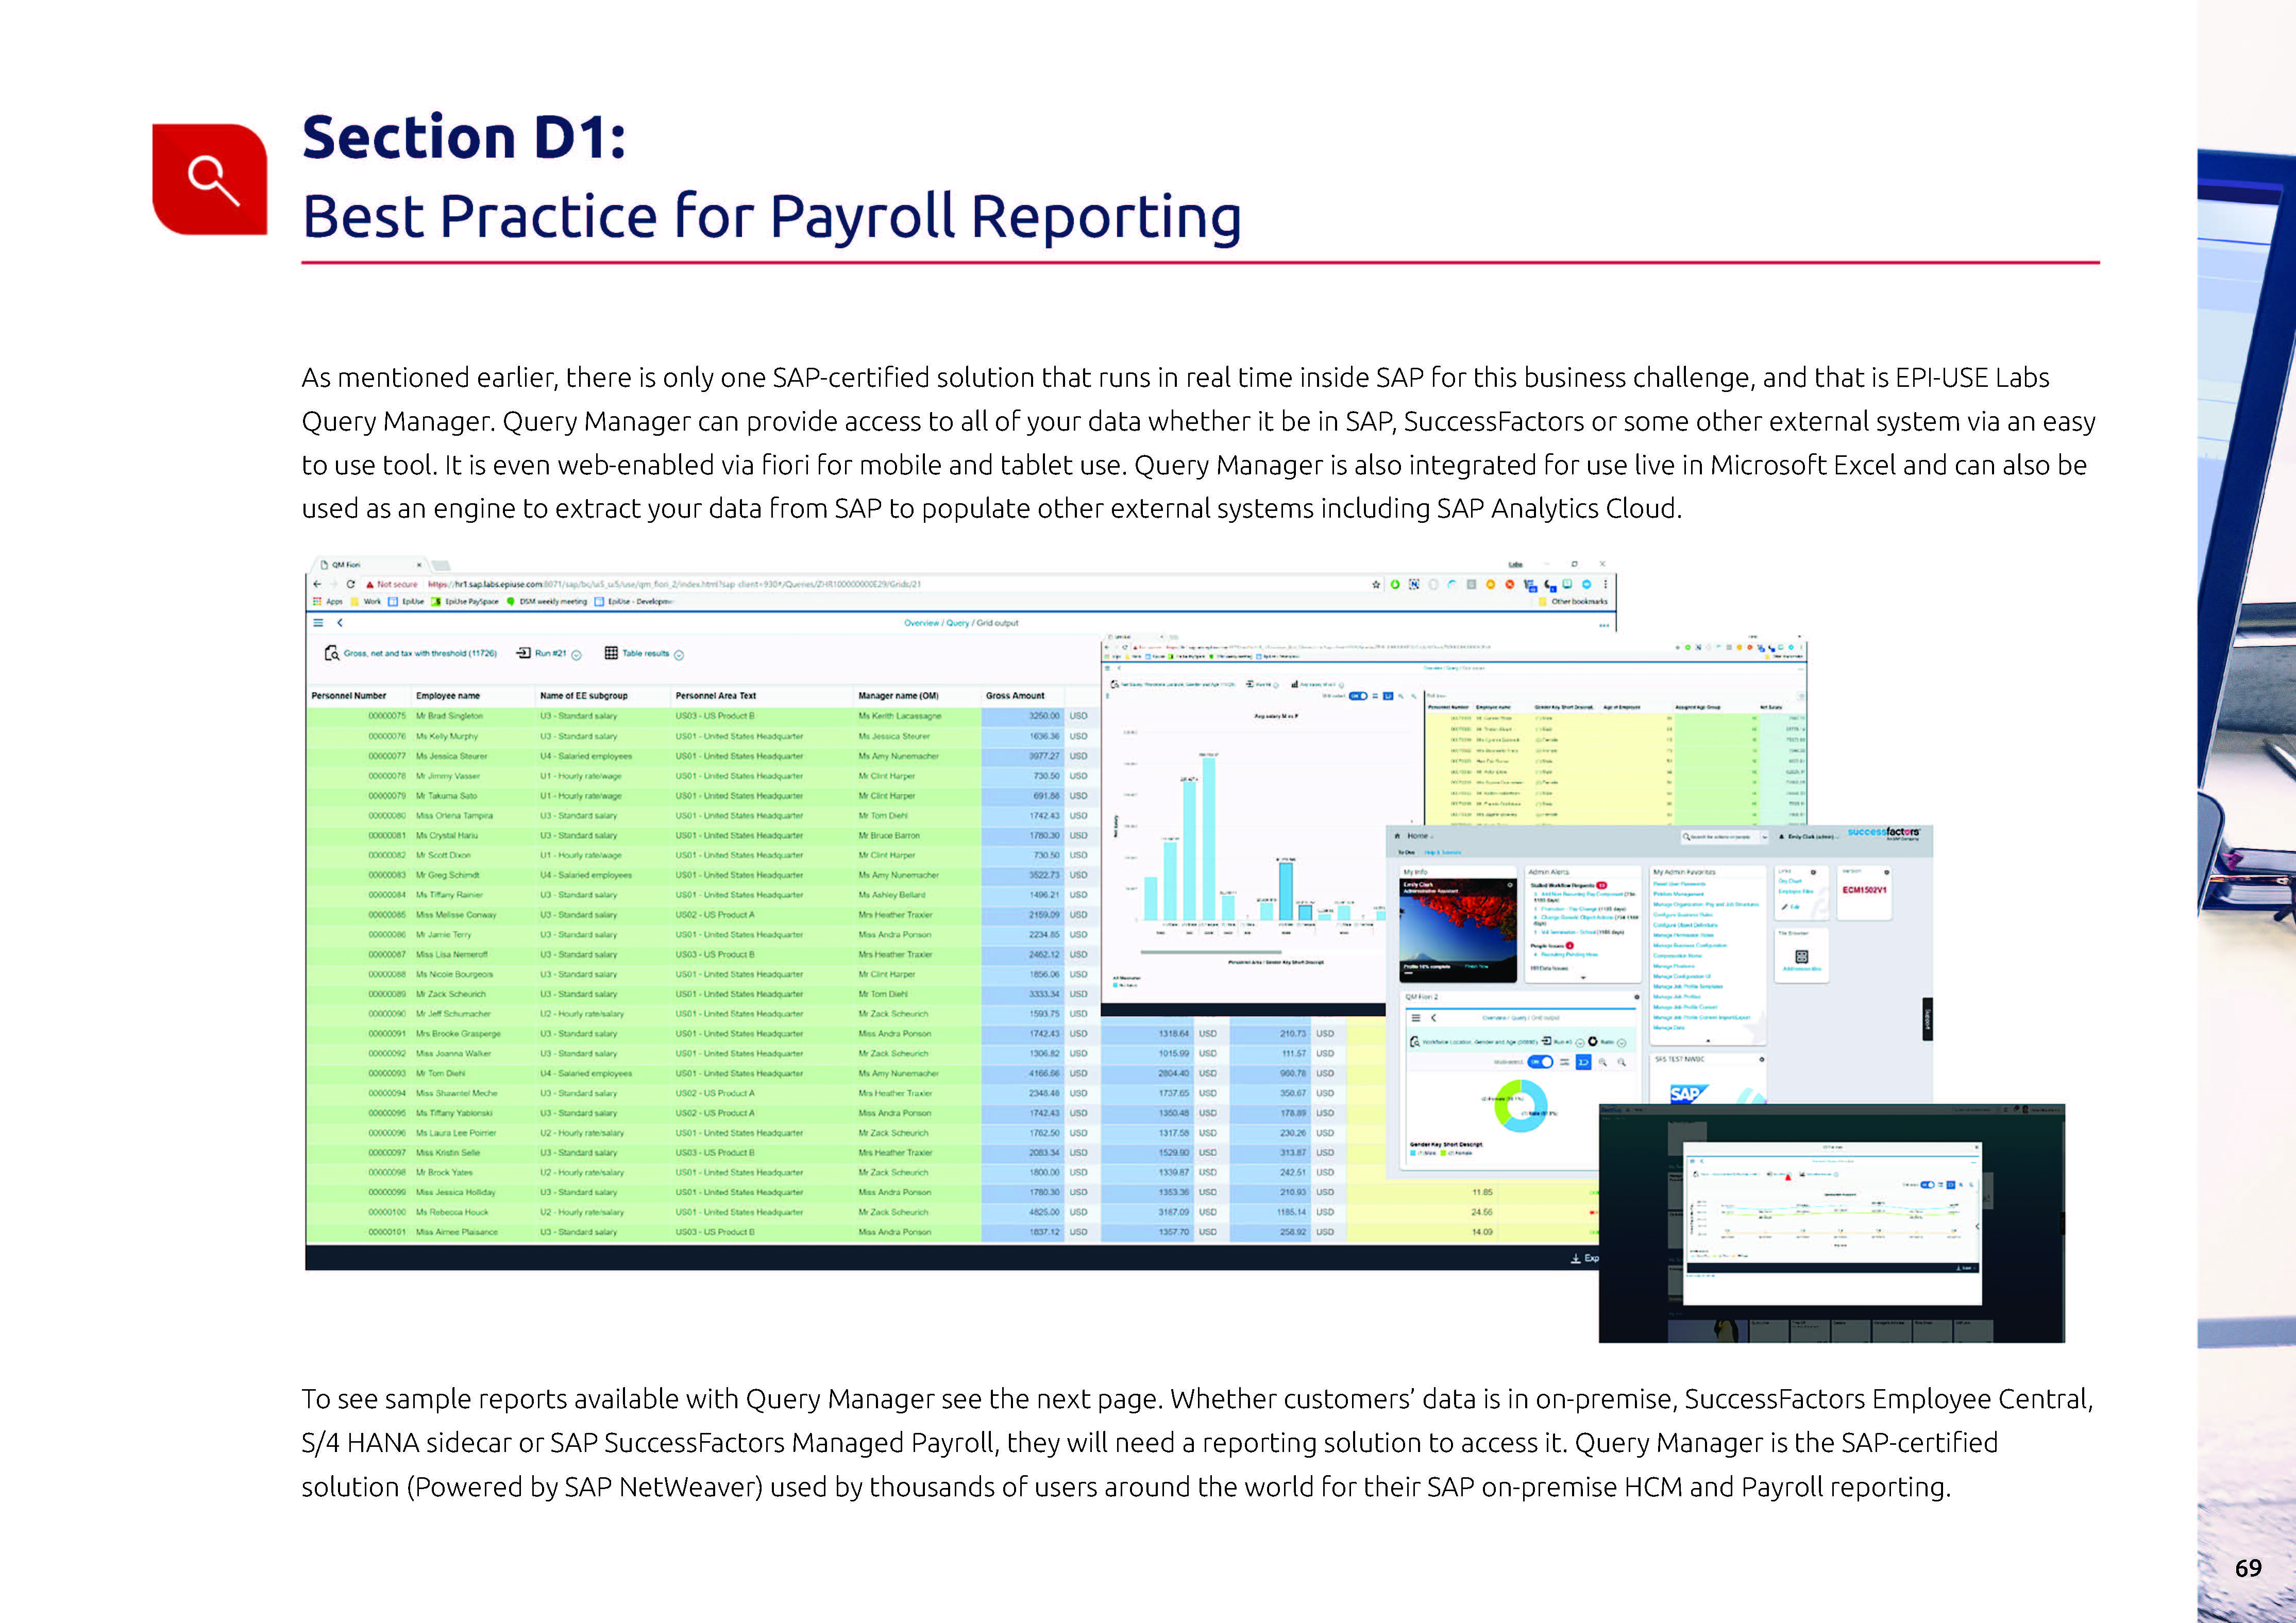Open the Work bookmarks folder
2296x1623 pixels.
(x=365, y=602)
